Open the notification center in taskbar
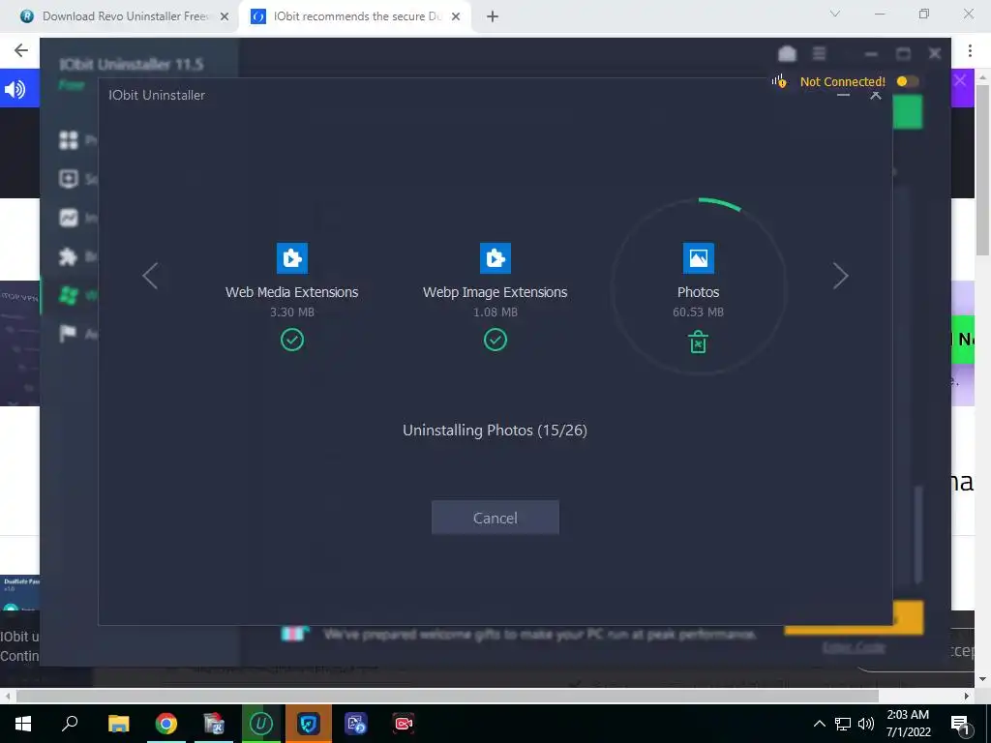 coord(960,725)
